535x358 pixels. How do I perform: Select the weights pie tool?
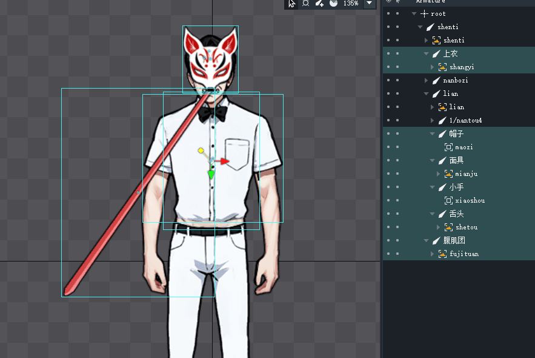coord(333,4)
